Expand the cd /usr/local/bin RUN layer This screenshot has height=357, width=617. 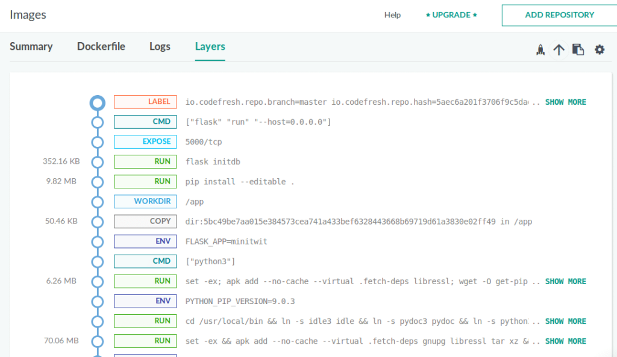[x=565, y=321]
